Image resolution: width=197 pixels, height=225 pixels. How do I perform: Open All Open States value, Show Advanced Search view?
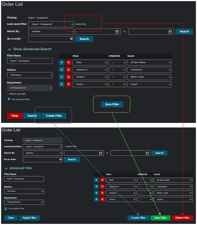pyautogui.click(x=149, y=62)
